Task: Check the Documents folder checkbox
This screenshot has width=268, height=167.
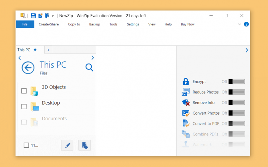Action: 24,122
